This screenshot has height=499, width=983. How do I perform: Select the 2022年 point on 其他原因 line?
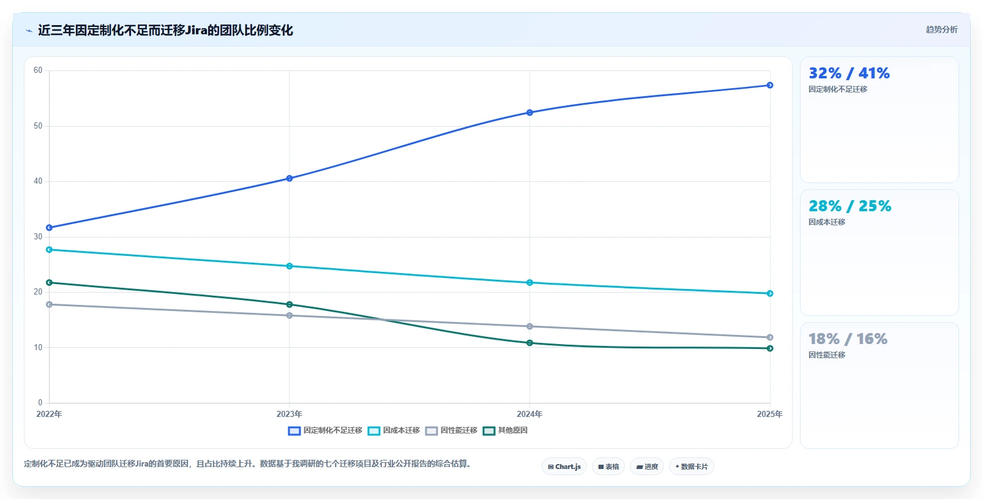[x=50, y=283]
